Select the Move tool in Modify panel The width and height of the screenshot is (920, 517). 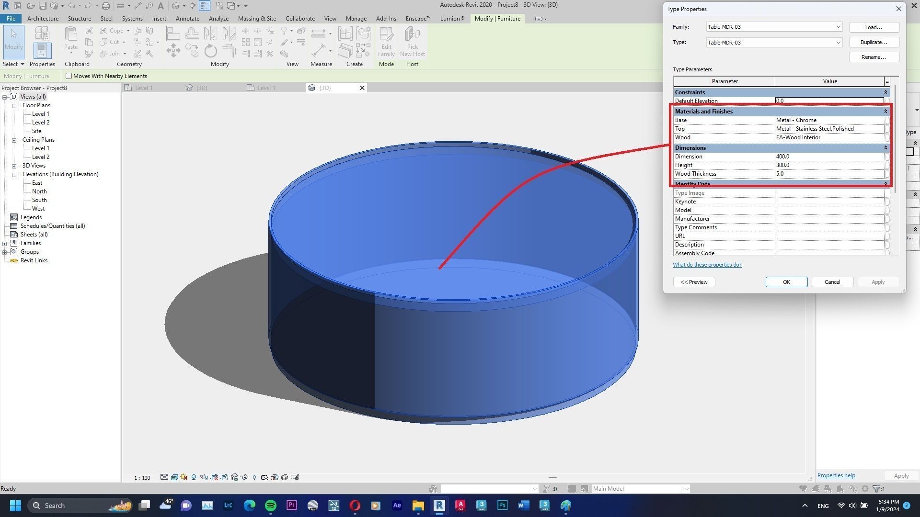click(173, 51)
